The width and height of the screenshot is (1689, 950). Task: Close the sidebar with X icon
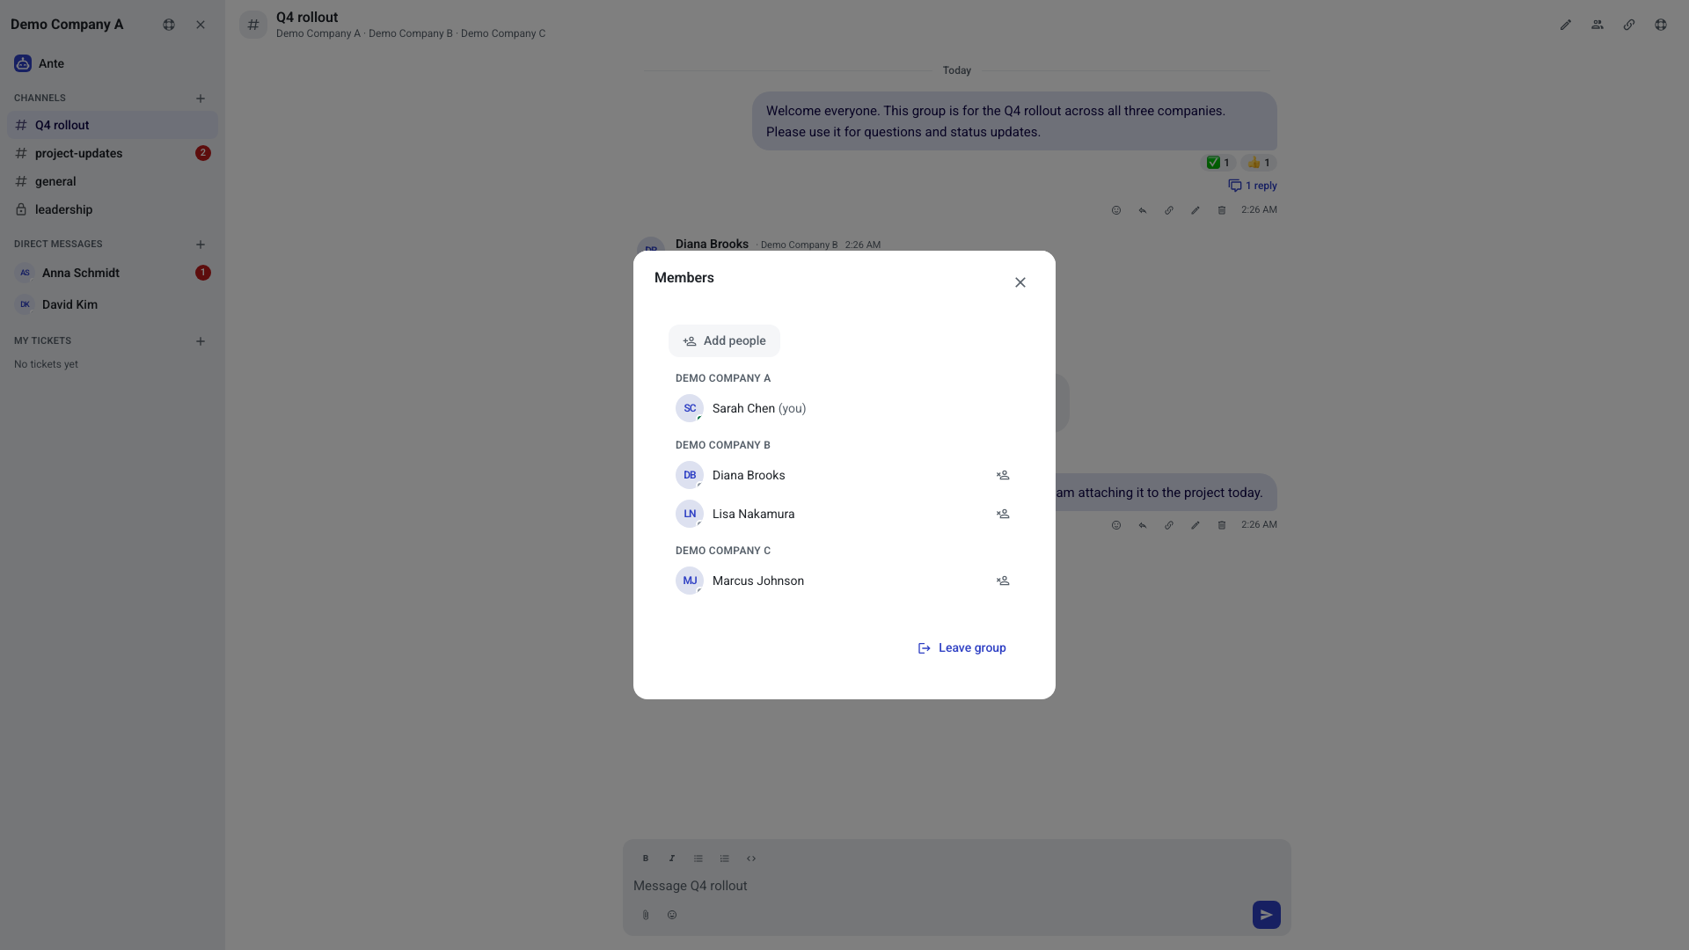click(201, 25)
